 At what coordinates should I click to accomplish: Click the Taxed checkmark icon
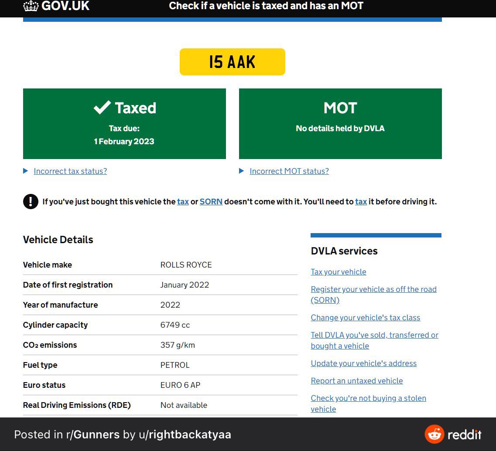102,108
